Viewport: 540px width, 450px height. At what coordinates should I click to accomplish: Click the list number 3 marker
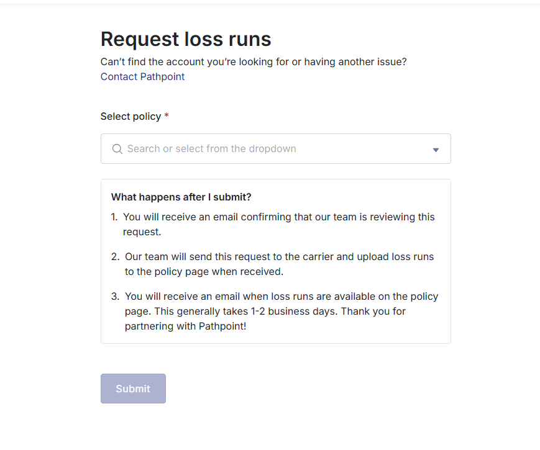click(115, 297)
